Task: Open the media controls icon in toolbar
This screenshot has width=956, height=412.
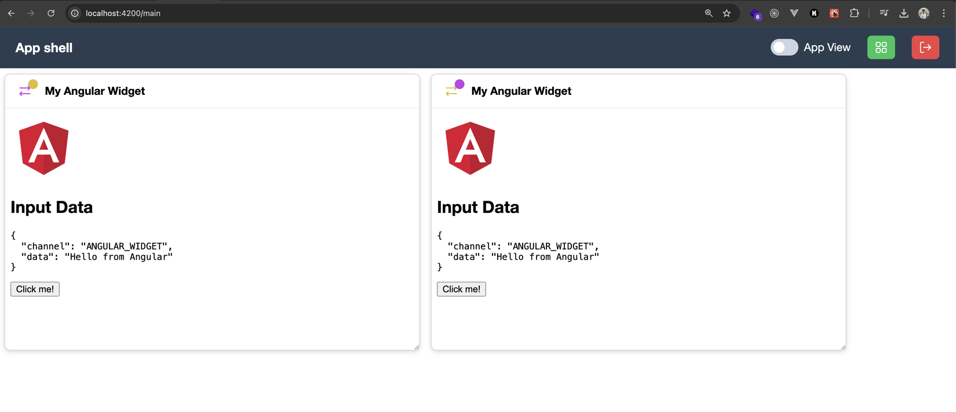Action: point(884,13)
